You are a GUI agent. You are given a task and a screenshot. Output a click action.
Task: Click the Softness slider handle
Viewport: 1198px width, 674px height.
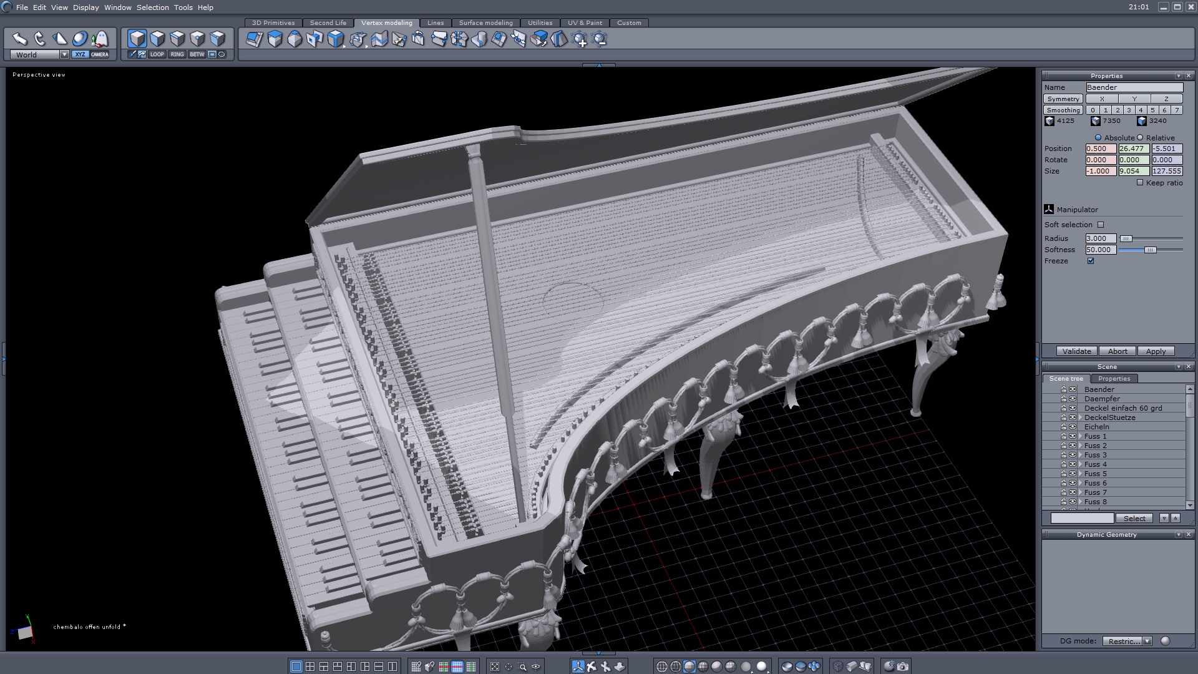coord(1150,250)
